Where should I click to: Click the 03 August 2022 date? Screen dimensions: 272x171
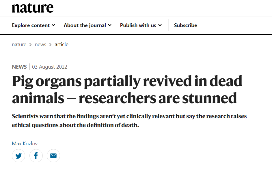[x=50, y=67]
